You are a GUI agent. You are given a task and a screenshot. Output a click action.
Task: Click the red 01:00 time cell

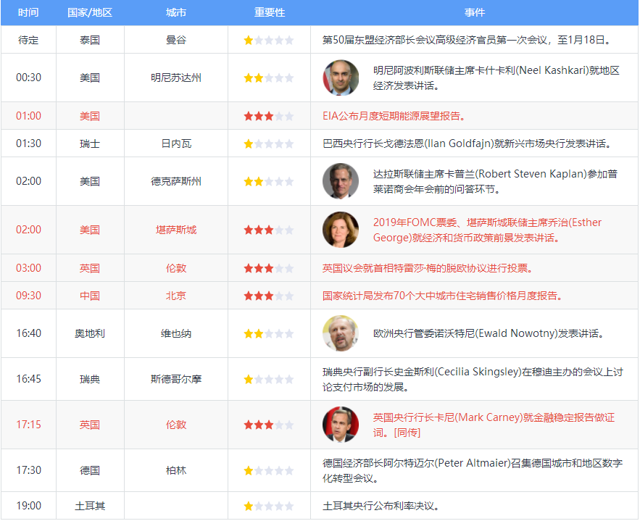coord(28,116)
